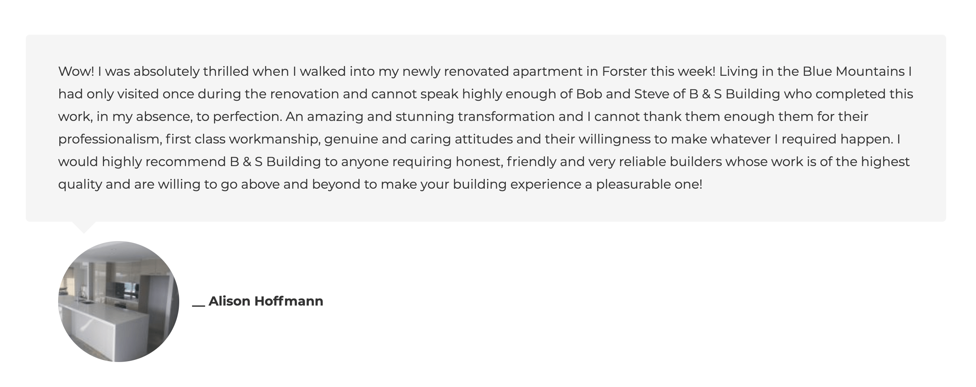Click "B & S Building" in second line
The width and height of the screenshot is (976, 387).
[735, 94]
